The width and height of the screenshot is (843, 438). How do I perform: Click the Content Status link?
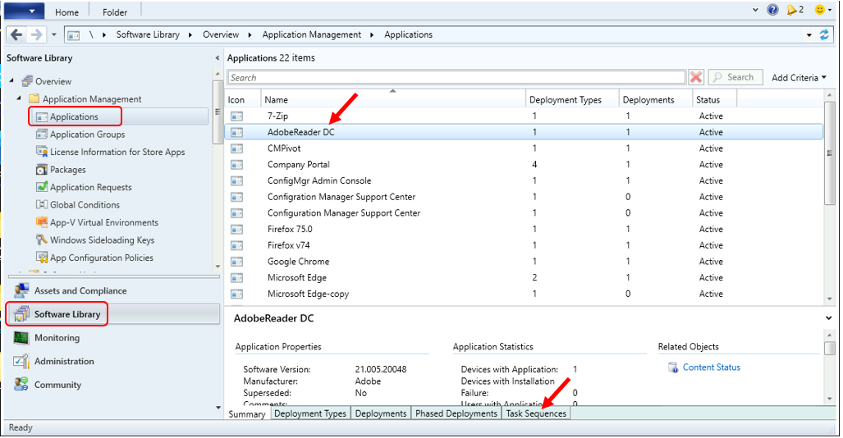click(711, 367)
